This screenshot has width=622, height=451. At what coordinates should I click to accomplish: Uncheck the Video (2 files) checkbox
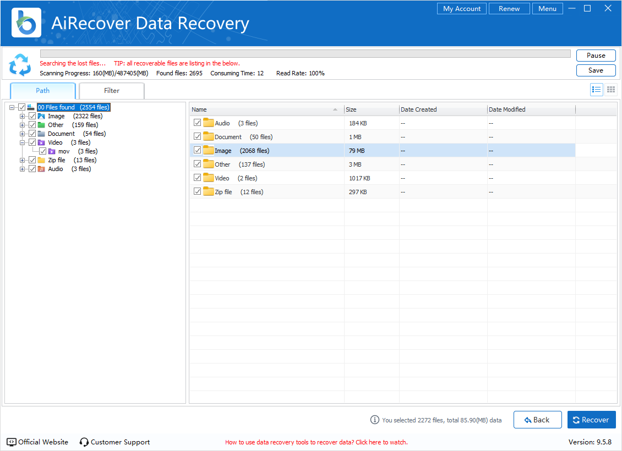(x=197, y=178)
